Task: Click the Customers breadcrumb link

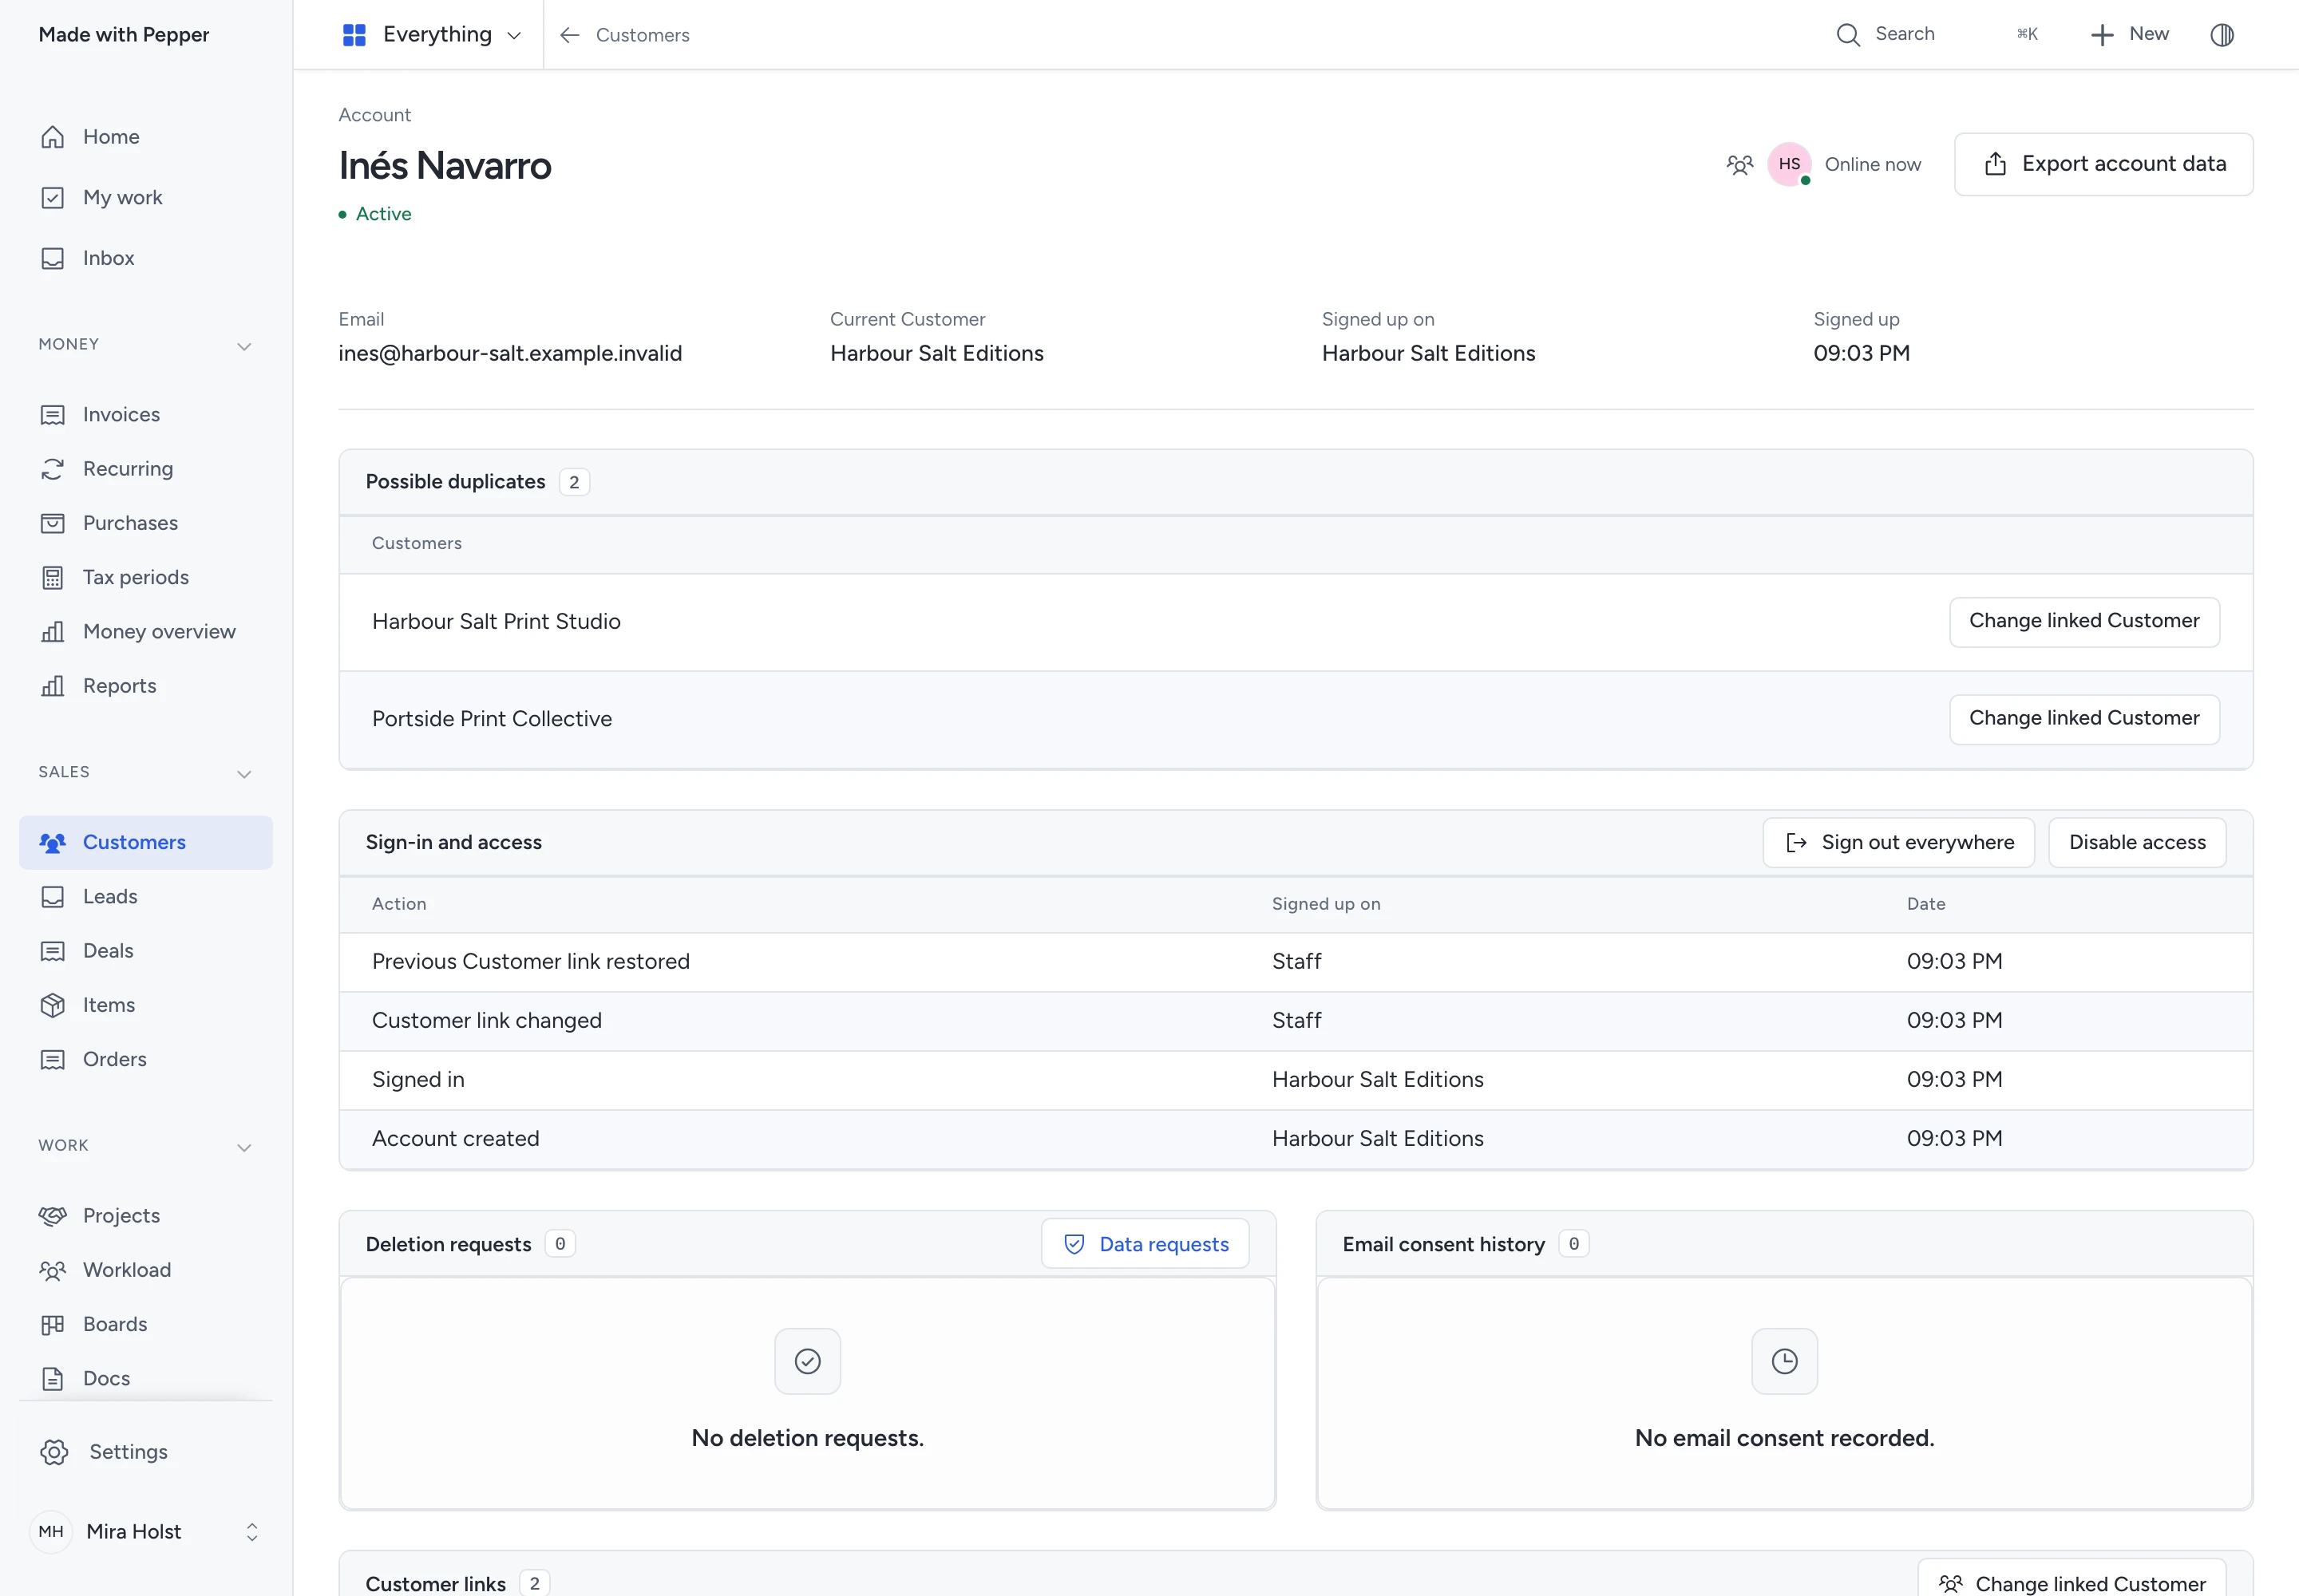Action: click(x=643, y=35)
